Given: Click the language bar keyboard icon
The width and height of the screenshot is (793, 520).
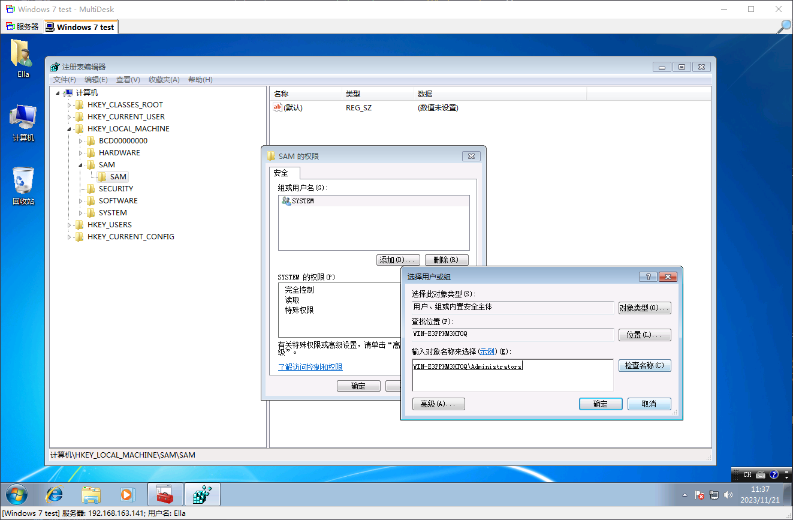Looking at the screenshot, I should [x=761, y=474].
